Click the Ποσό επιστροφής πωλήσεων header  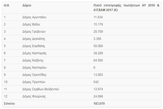coord(126,7)
